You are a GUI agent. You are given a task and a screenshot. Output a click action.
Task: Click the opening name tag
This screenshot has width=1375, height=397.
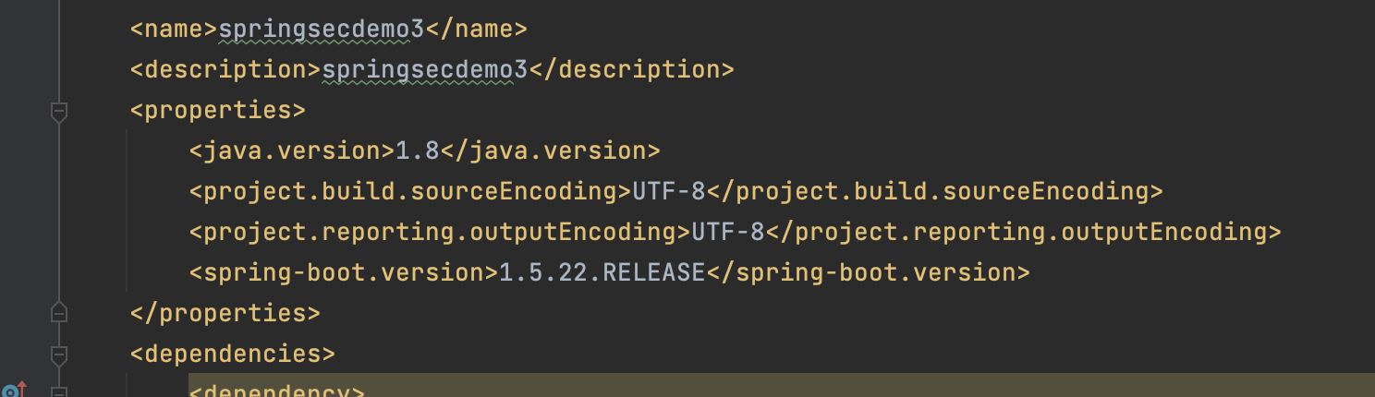tap(174, 30)
